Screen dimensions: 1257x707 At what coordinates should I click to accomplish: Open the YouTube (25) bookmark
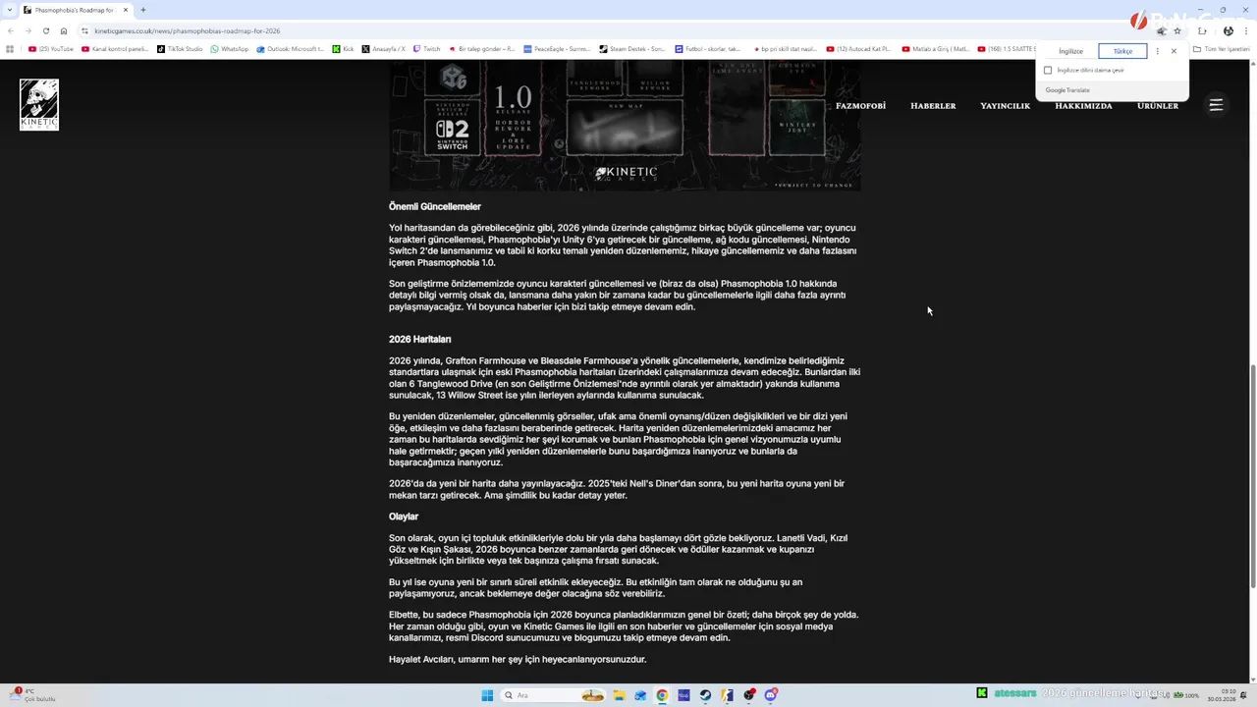tap(51, 49)
